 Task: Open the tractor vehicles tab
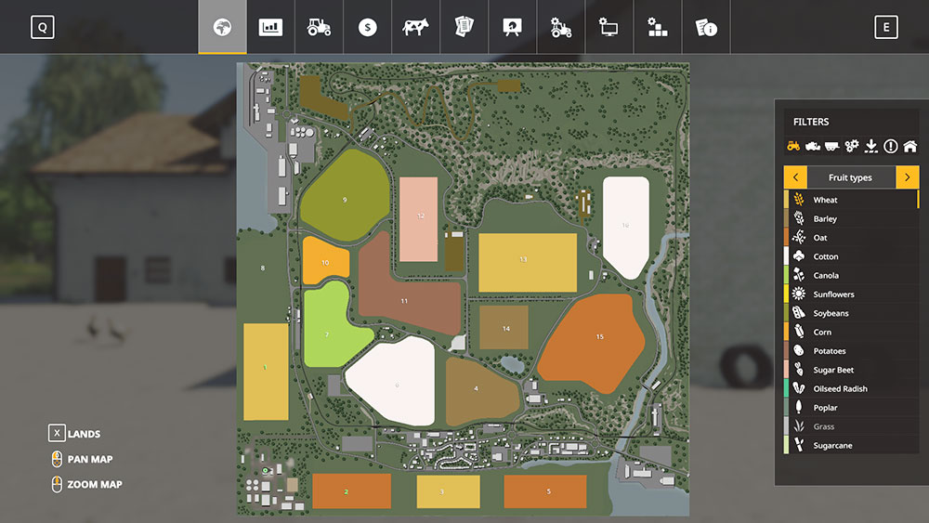pos(319,27)
